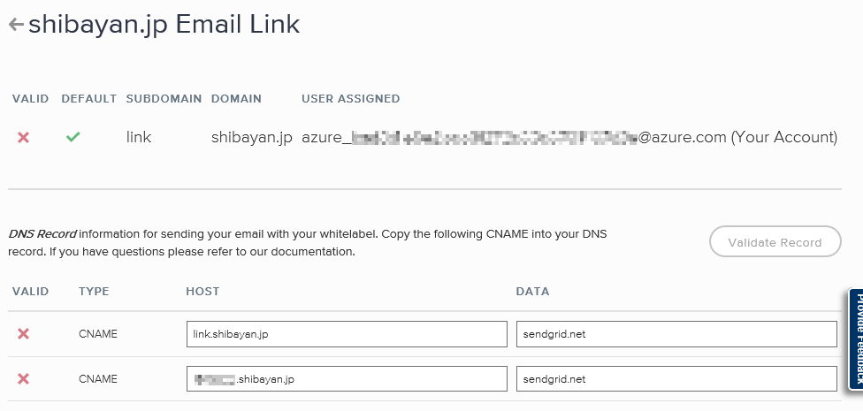The height and width of the screenshot is (411, 863).
Task: Click the DATA column header
Action: pos(532,292)
